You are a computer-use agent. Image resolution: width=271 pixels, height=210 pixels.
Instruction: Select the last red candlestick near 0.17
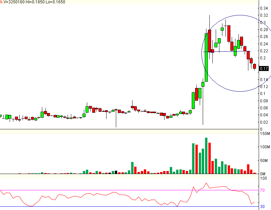click(x=254, y=66)
